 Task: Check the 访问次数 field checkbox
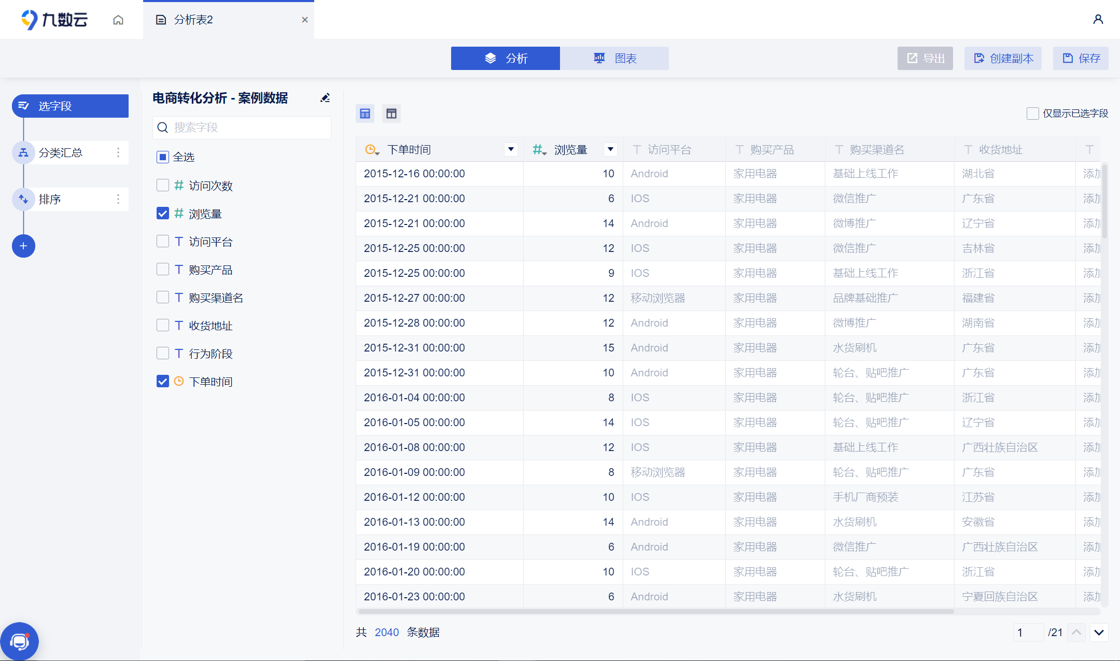163,186
